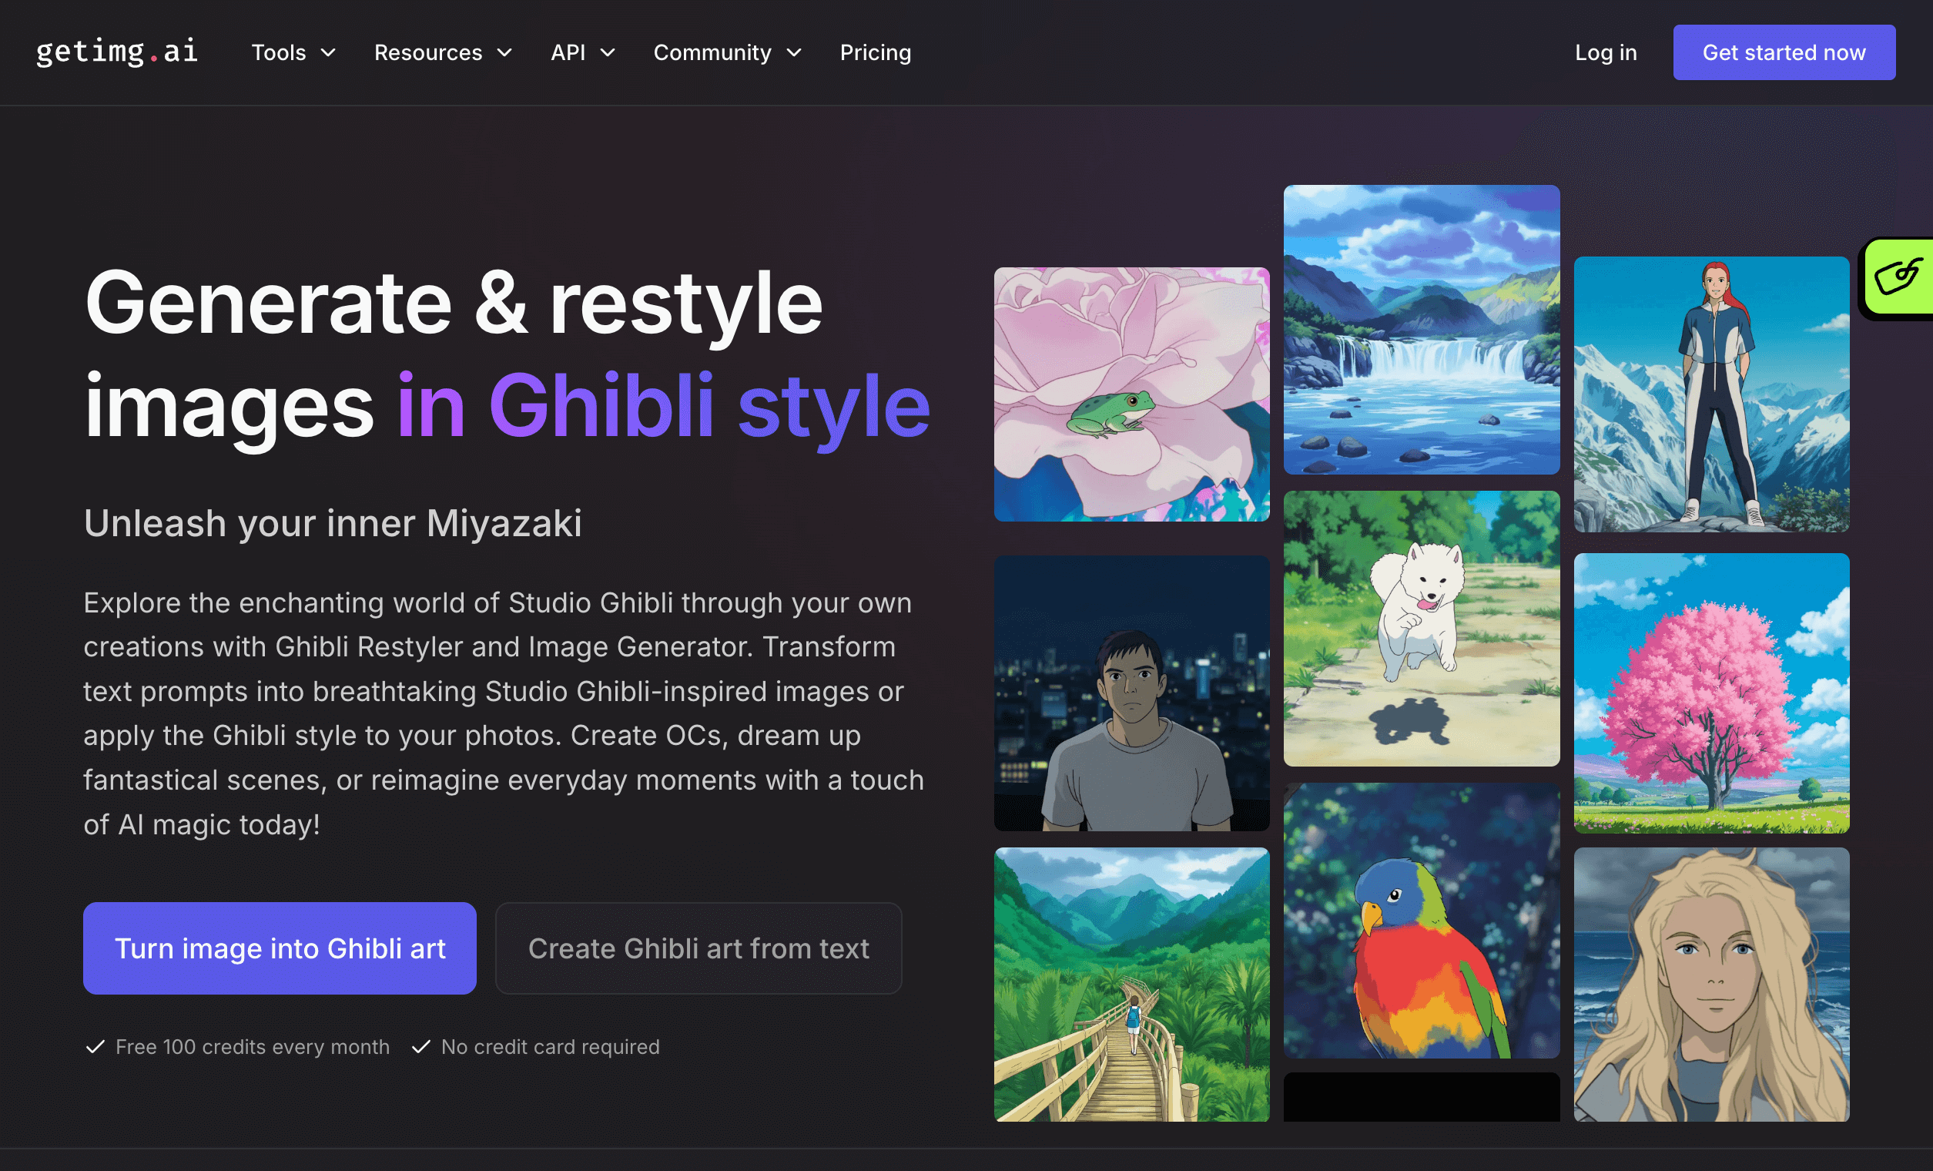The width and height of the screenshot is (1933, 1171).
Task: Click the checkmark beside Free 100 credits
Action: tap(95, 1046)
